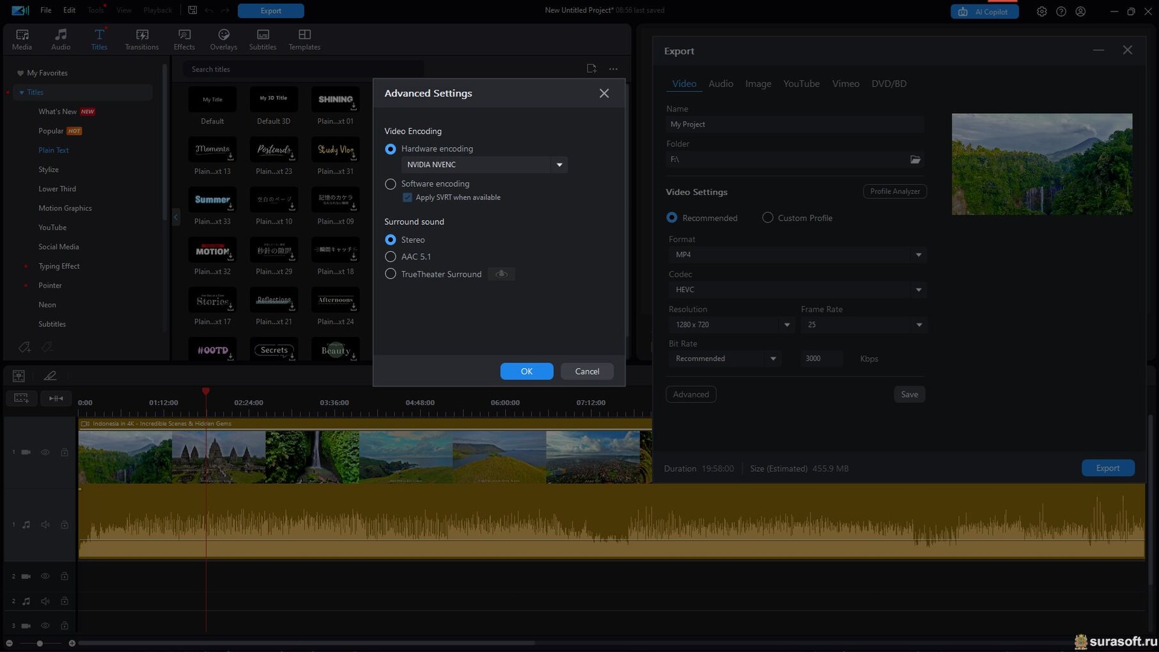Toggle Apply SVRT when available checkbox
The height and width of the screenshot is (652, 1159).
click(407, 198)
